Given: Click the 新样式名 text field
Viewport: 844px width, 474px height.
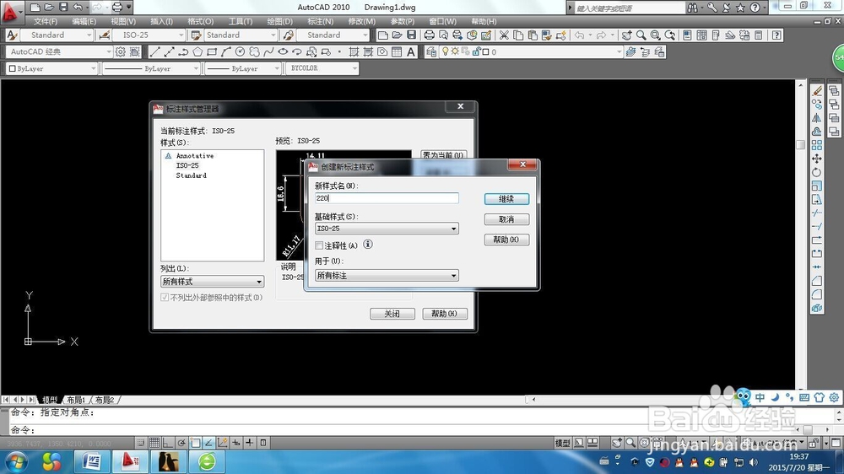Looking at the screenshot, I should (x=387, y=198).
